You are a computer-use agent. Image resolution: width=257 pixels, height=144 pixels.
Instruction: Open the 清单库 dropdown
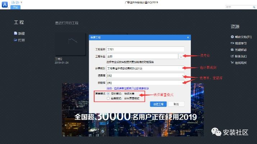pos(145,76)
